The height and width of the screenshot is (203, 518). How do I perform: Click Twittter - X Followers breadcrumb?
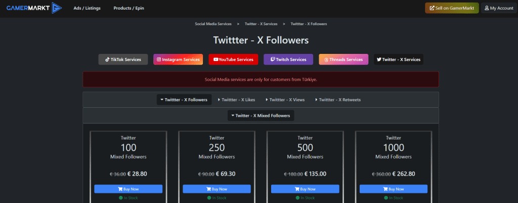[x=309, y=24]
